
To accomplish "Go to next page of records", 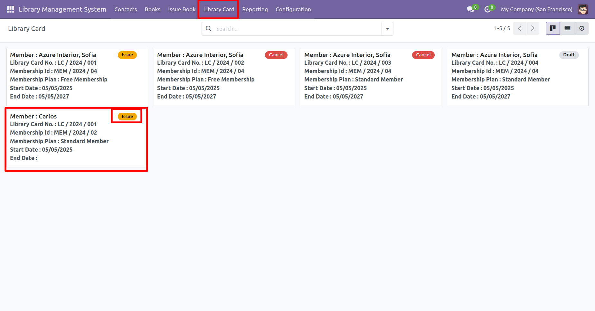I will coord(533,28).
